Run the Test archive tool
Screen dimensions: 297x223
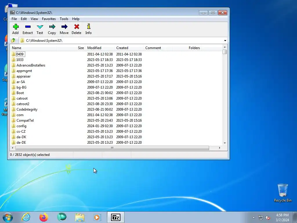(x=40, y=27)
